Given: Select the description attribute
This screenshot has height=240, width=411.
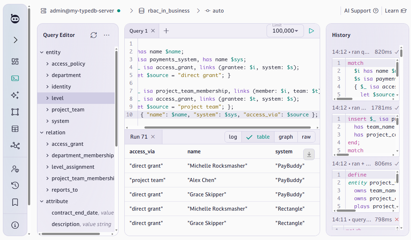Looking at the screenshot, I should tap(76, 224).
